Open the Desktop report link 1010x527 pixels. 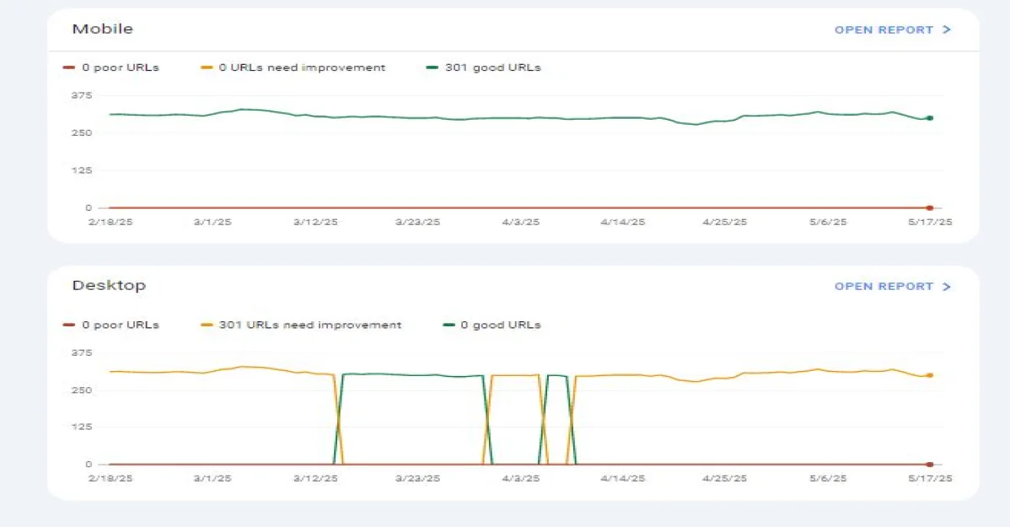(884, 287)
